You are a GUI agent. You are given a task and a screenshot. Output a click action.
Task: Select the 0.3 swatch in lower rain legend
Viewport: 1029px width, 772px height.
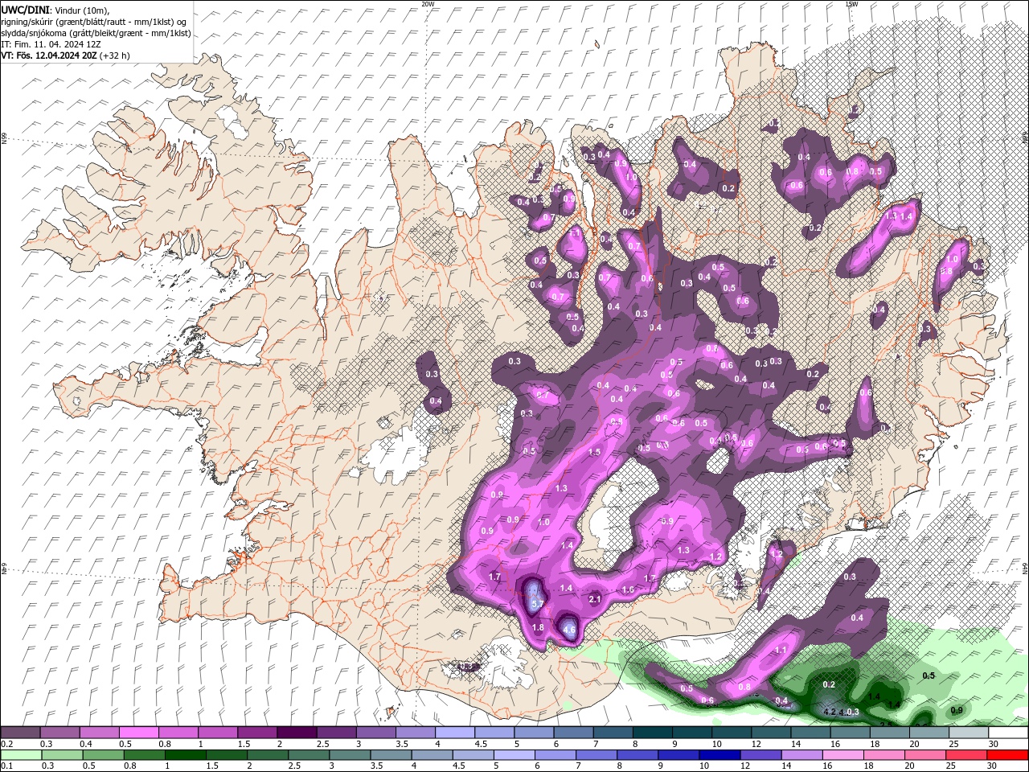(x=62, y=755)
